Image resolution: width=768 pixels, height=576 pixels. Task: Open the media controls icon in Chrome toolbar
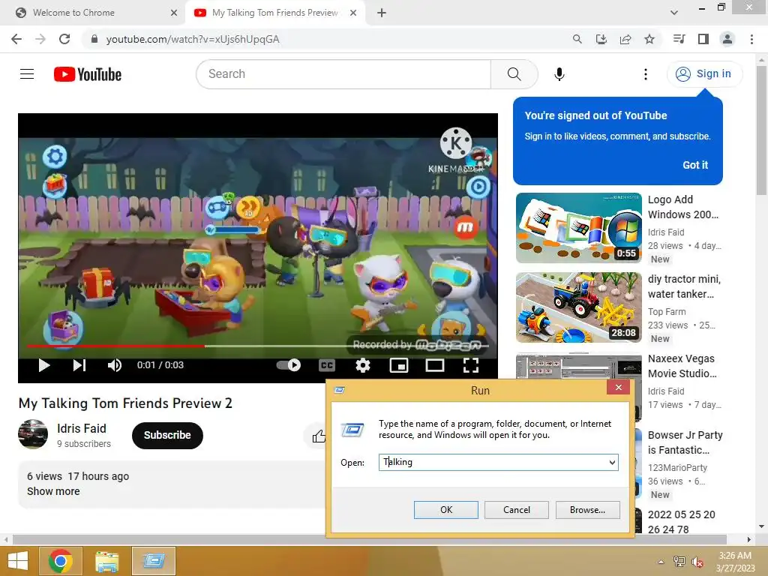click(x=679, y=39)
